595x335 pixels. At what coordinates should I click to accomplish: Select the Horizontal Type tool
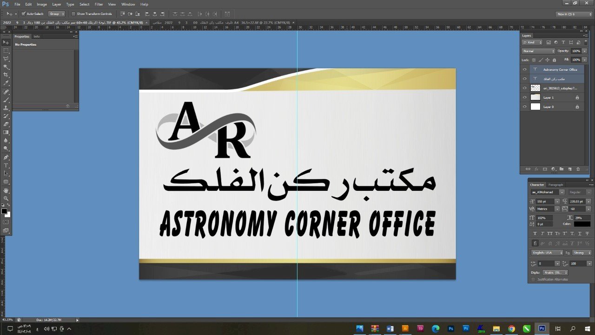click(6, 165)
